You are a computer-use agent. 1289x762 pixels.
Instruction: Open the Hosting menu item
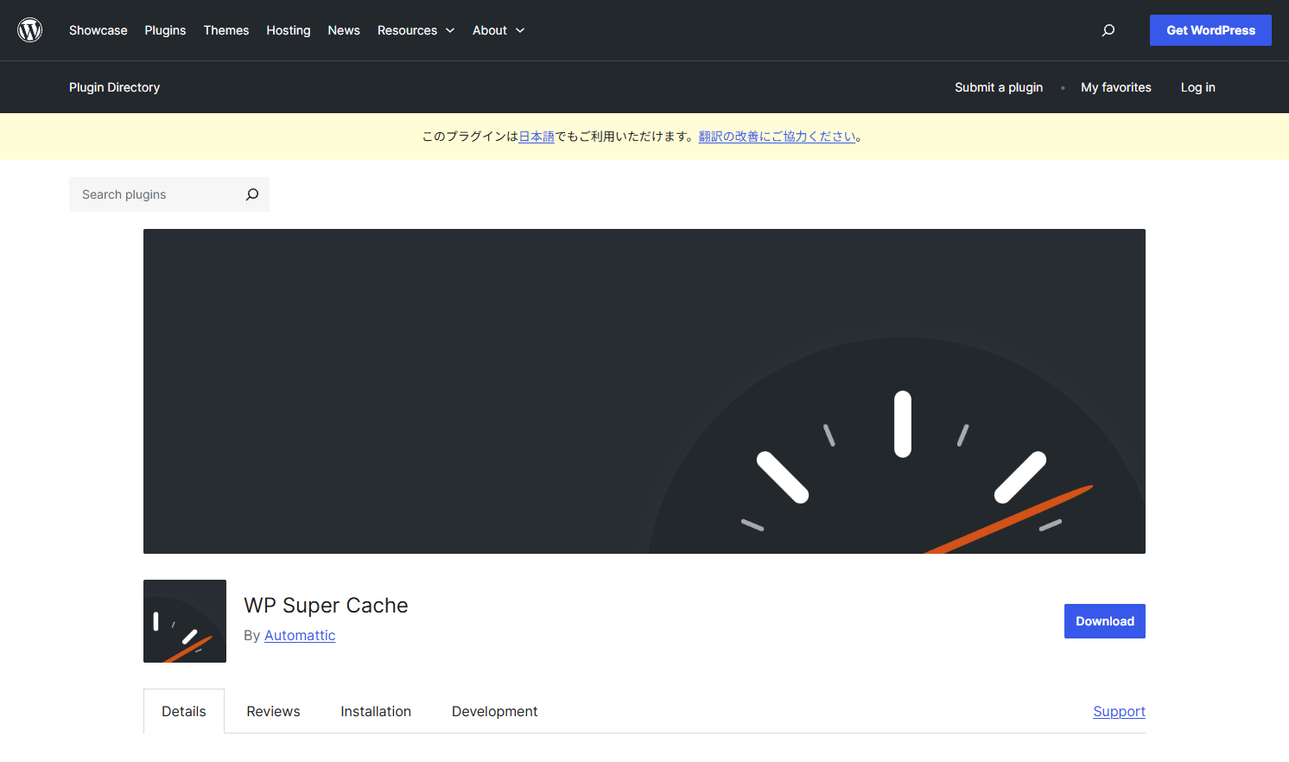pos(289,30)
